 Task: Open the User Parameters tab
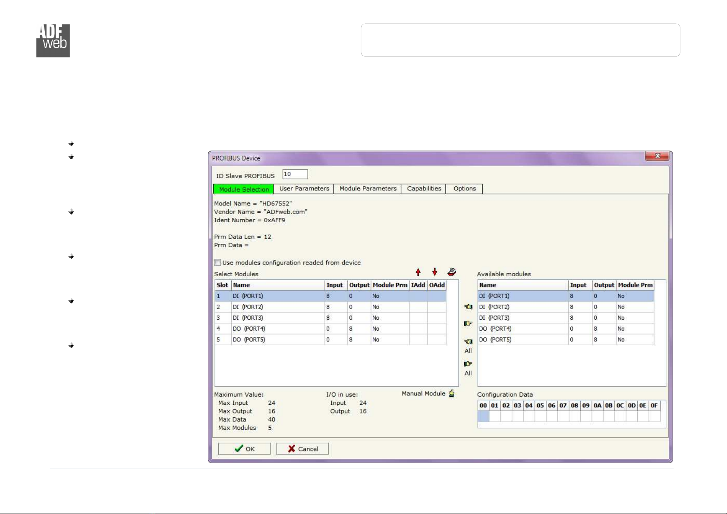(x=304, y=189)
